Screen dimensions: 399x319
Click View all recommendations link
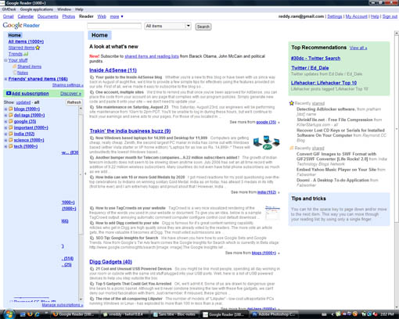[x=358, y=48]
